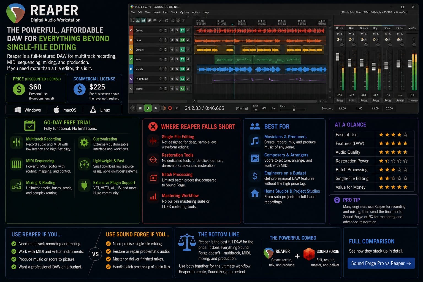The width and height of the screenshot is (423, 282).
Task: Click the leftmost icon in REAPER's toolbar
Action: [x=132, y=20]
